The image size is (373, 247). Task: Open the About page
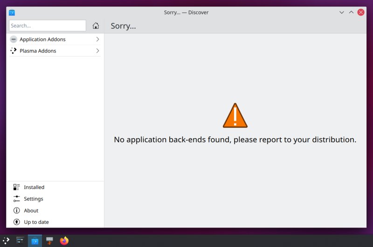[55, 210]
